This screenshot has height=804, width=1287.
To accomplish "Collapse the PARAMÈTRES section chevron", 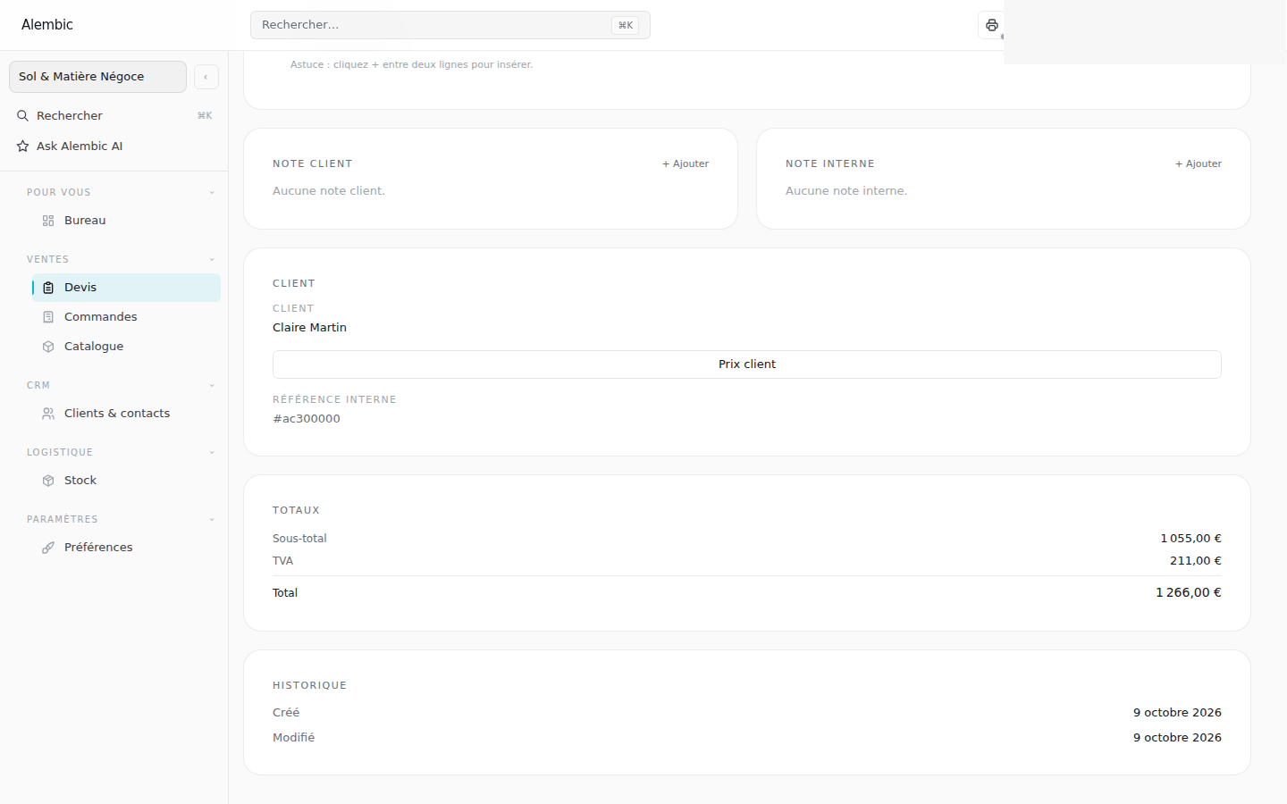I will tap(212, 520).
